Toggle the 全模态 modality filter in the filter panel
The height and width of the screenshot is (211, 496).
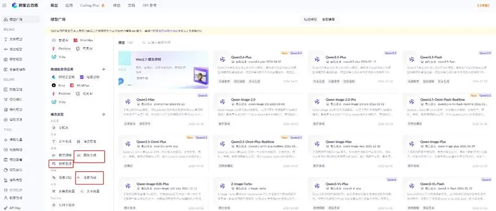61,128
